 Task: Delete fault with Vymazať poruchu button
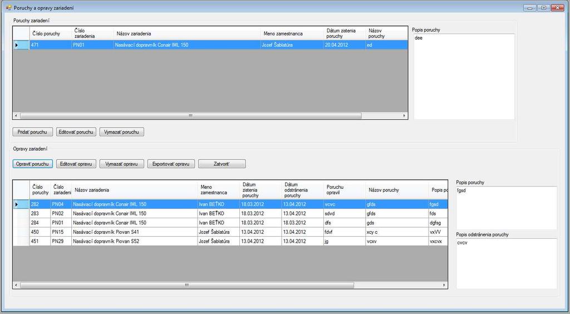coord(122,132)
